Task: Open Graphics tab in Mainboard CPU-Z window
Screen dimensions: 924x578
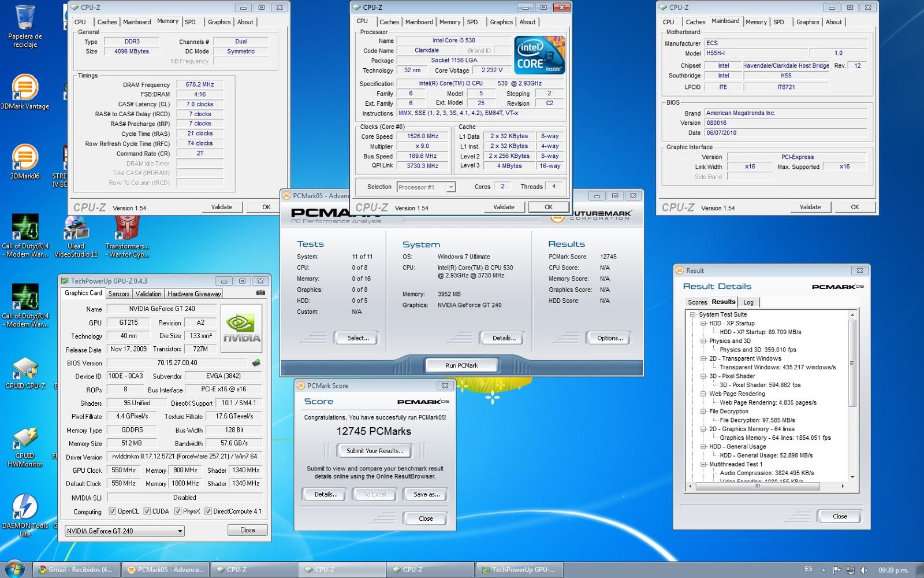Action: click(807, 22)
